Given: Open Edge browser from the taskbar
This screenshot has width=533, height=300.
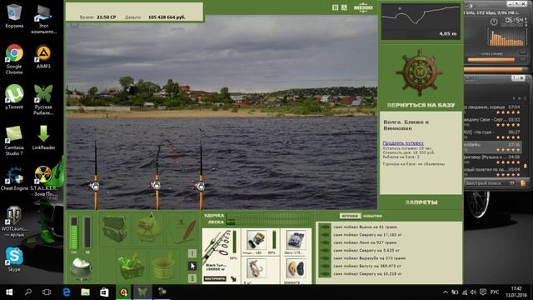Looking at the screenshot, I should [x=67, y=292].
